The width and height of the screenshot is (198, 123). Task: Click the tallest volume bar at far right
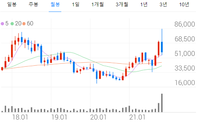point(162,103)
